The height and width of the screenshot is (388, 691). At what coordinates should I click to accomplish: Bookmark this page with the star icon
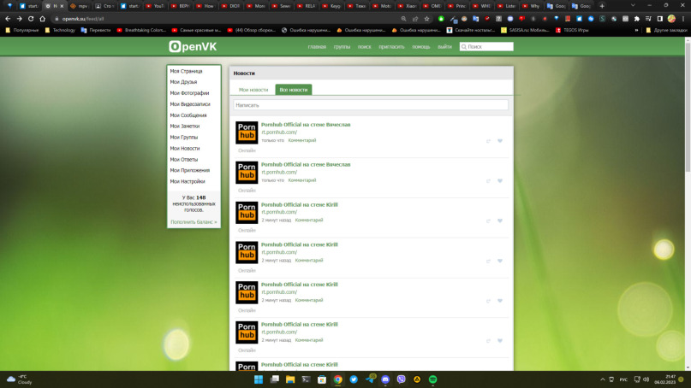point(426,19)
